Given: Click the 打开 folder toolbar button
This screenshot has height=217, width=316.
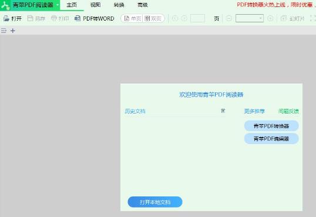Looking at the screenshot, I should (12, 19).
